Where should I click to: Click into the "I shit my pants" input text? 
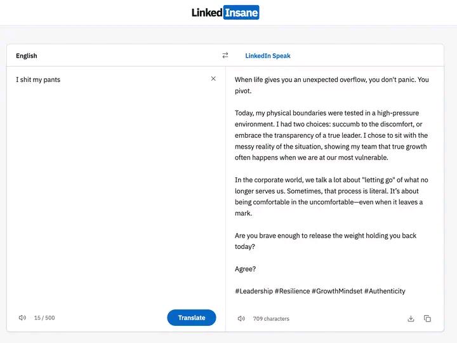(38, 80)
